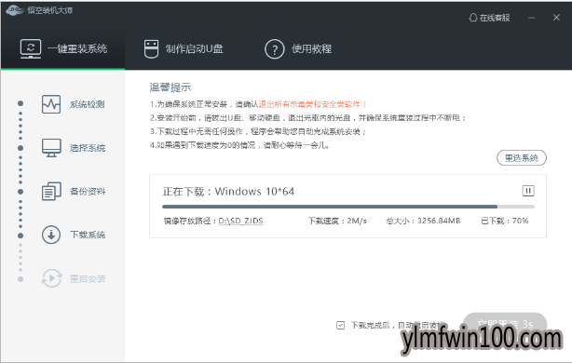Select the 备份资料 step label
572x363 pixels.
click(88, 192)
